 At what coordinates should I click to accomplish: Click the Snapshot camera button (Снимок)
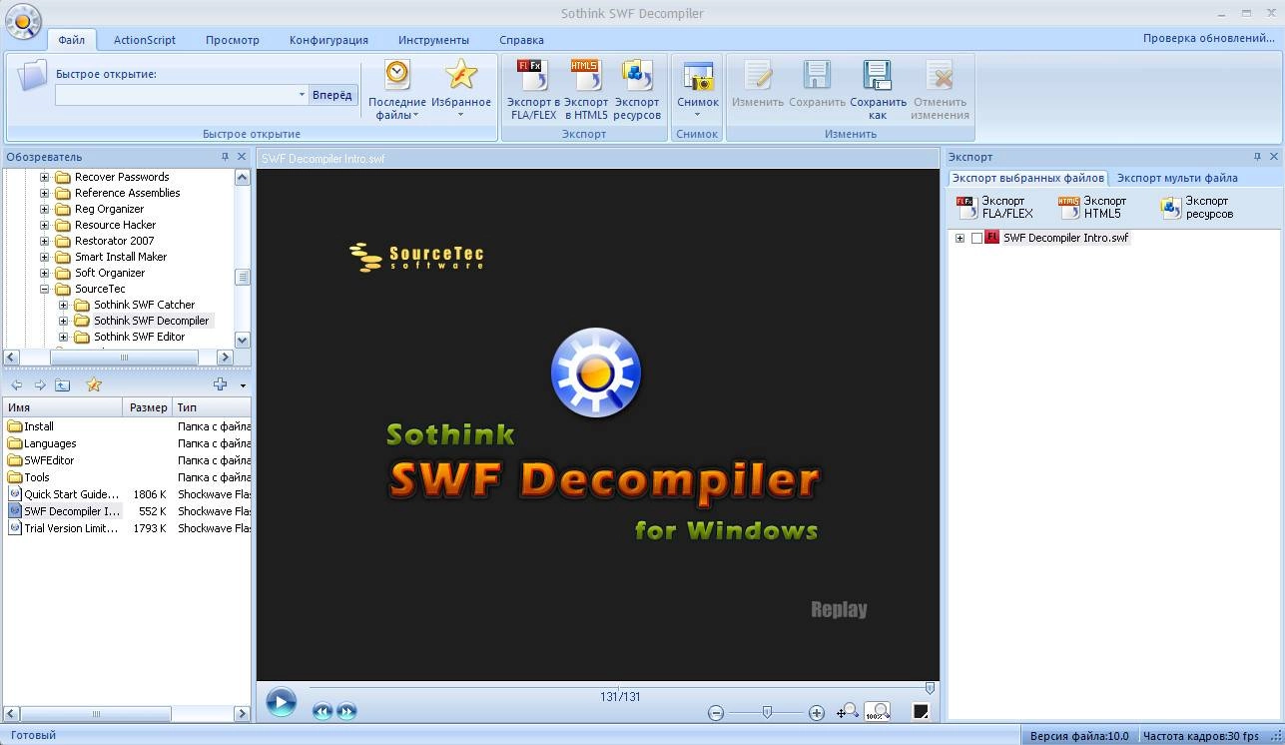point(697,89)
